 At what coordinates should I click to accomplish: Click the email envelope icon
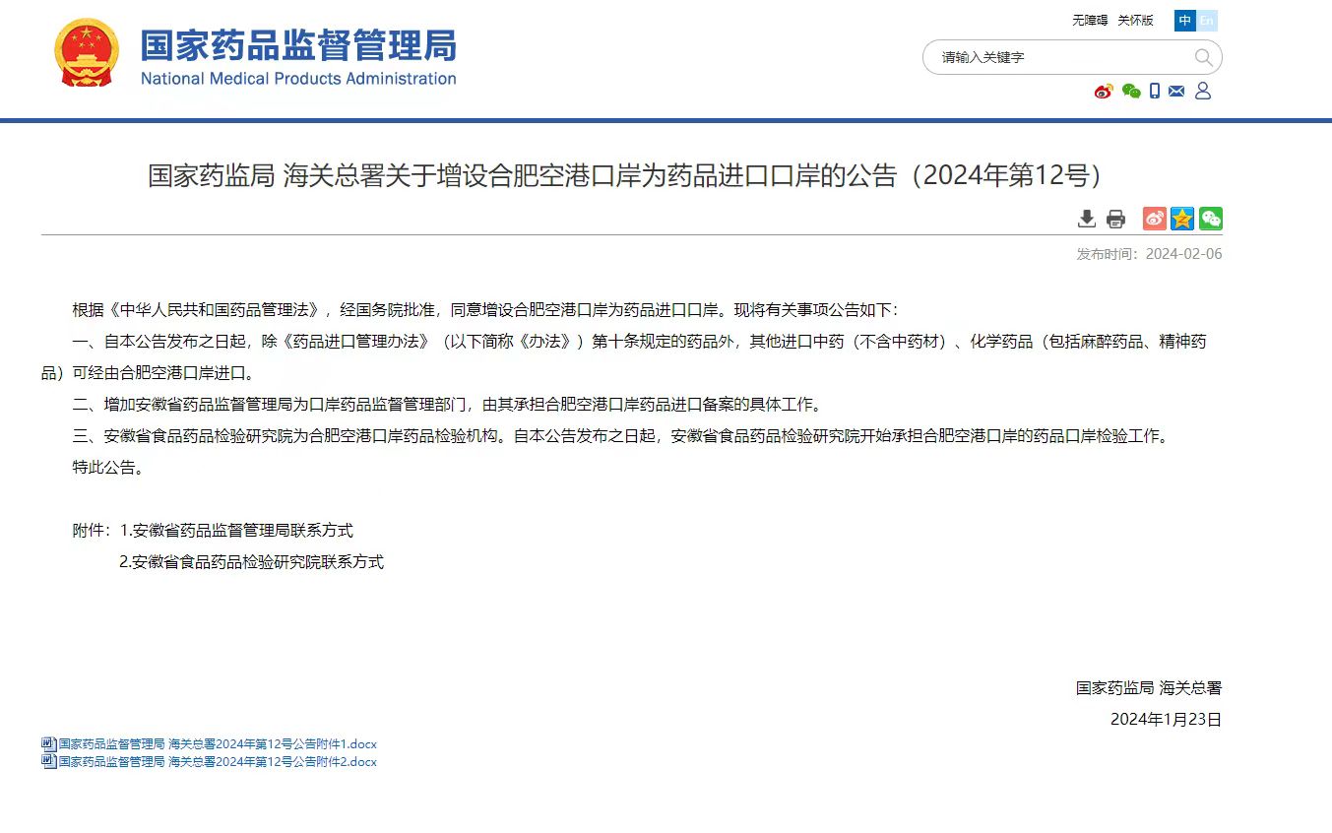[x=1176, y=92]
